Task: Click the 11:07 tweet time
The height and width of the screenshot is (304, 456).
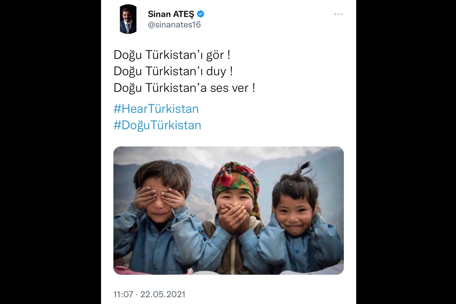Action: 123,294
